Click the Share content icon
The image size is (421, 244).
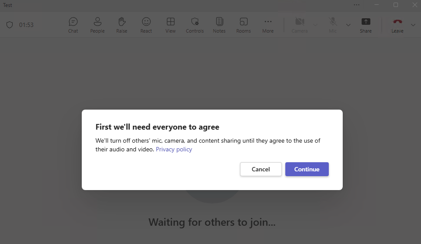366,25
